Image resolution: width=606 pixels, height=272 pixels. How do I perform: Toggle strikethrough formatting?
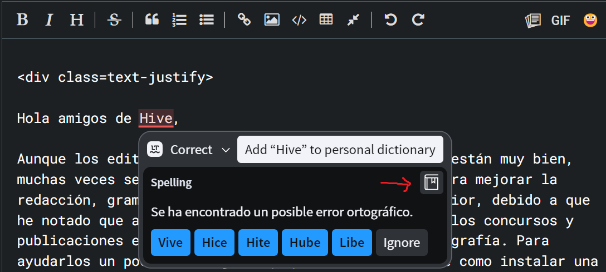point(114,19)
